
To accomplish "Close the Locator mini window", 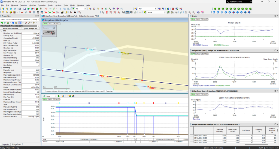I will coord(54,28).
